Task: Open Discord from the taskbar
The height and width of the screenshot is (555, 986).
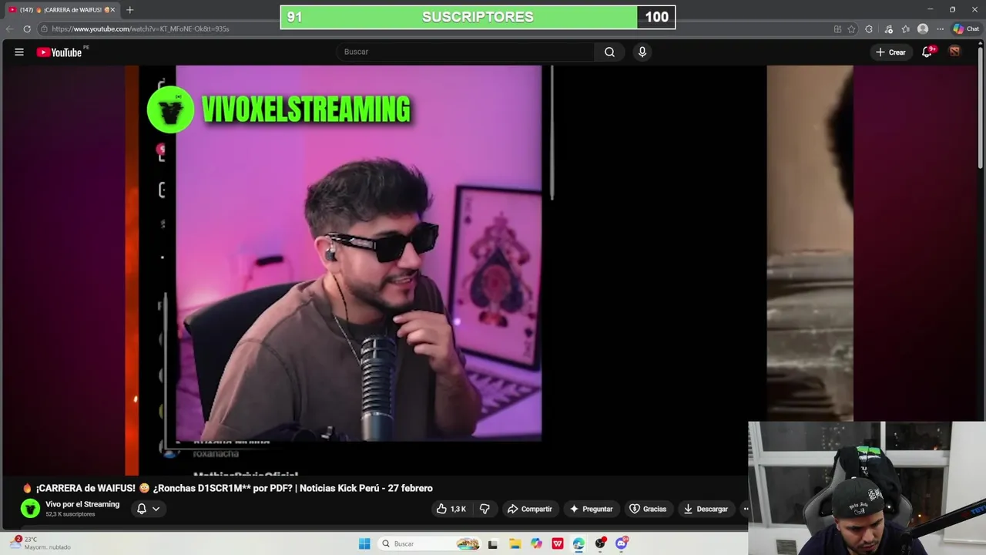Action: [622, 543]
